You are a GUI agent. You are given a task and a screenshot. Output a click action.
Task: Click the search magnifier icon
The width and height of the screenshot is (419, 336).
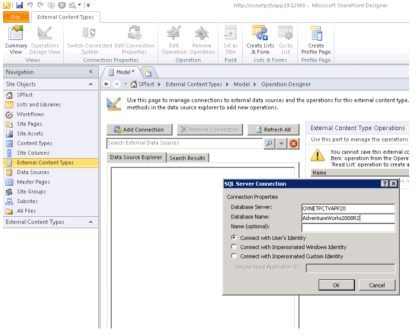269,144
